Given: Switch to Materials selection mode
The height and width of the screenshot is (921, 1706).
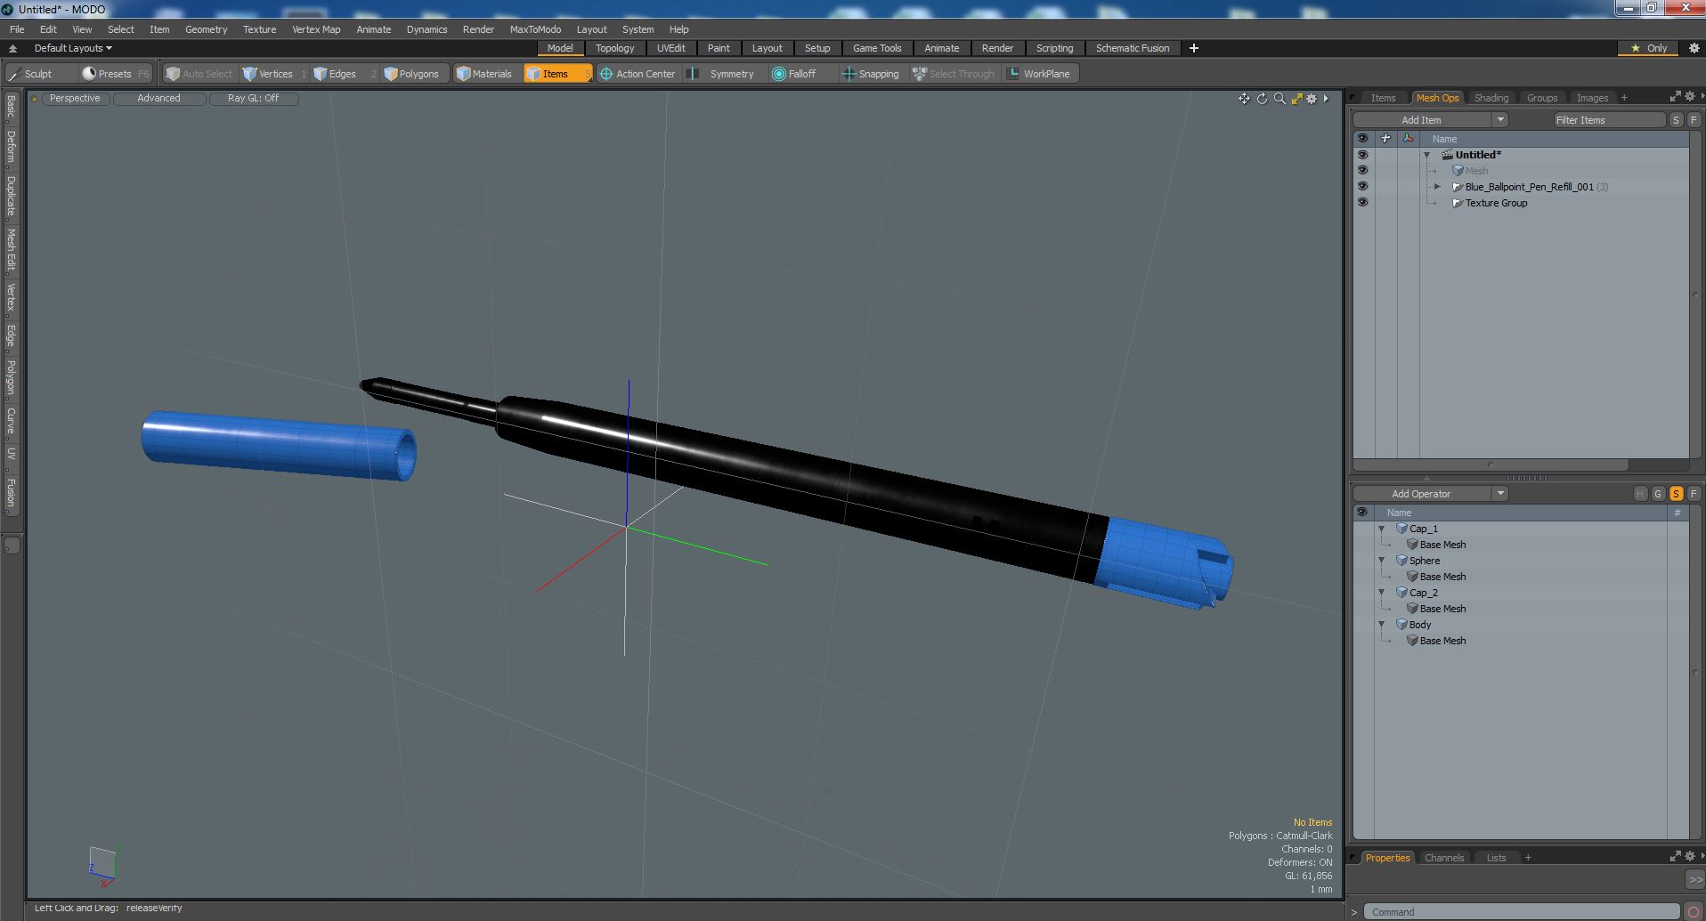Looking at the screenshot, I should click(486, 74).
